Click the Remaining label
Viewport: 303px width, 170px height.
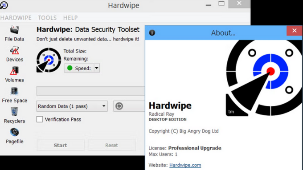[x=76, y=59]
